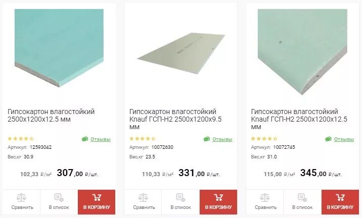Open reviews for item 10072745
362x218 pixels.
[344, 139]
